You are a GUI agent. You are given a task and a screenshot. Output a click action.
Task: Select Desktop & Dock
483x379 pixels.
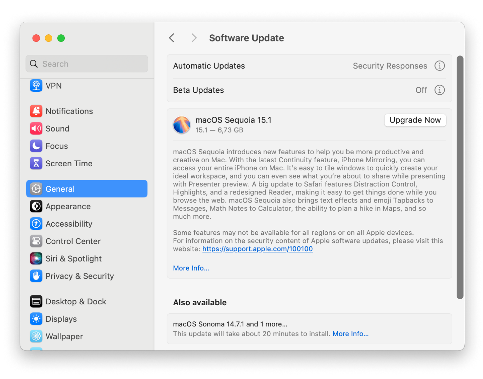click(87, 301)
